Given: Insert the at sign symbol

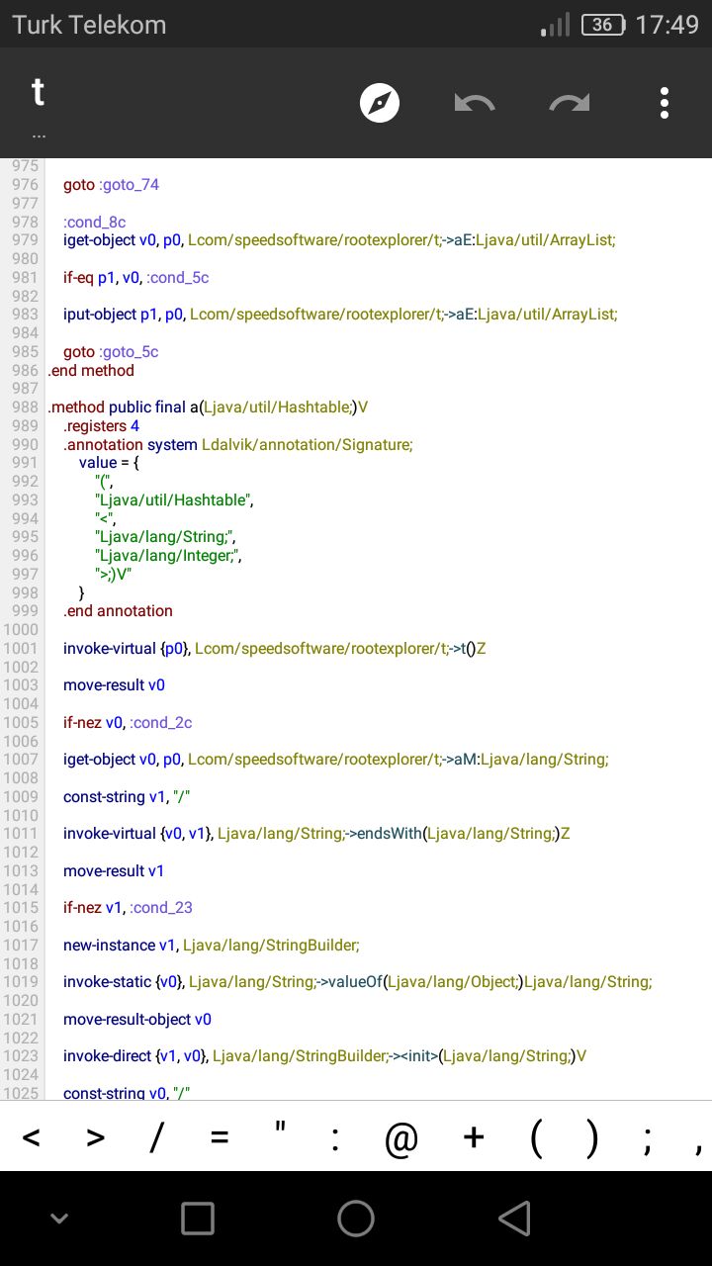Looking at the screenshot, I should coord(401,1139).
